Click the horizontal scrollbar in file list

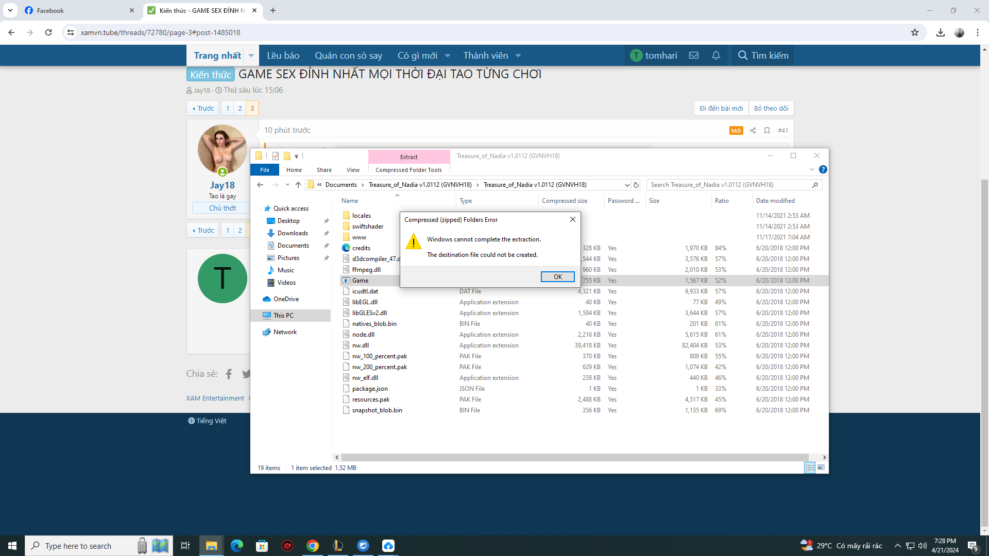(x=574, y=457)
